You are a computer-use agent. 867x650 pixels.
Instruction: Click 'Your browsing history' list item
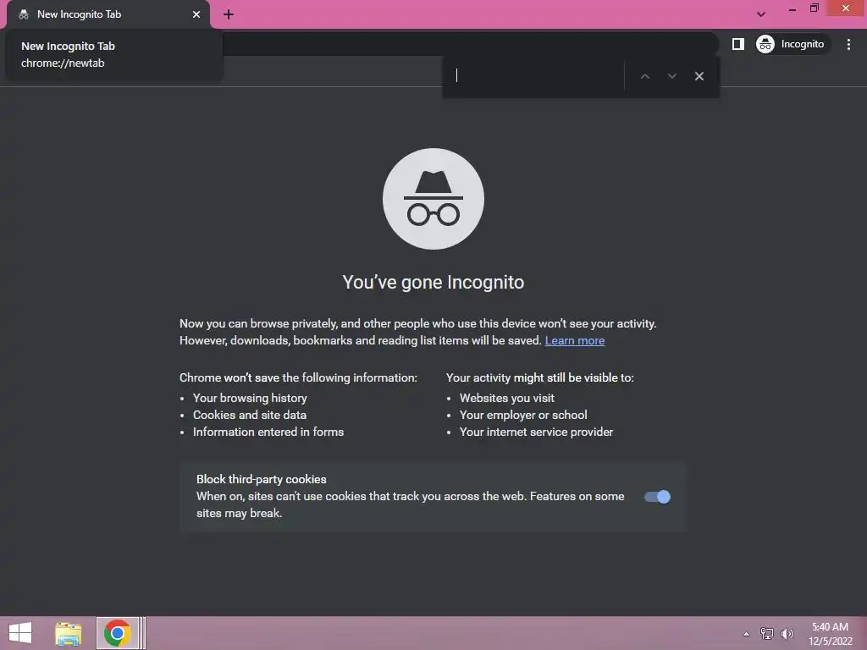(250, 398)
